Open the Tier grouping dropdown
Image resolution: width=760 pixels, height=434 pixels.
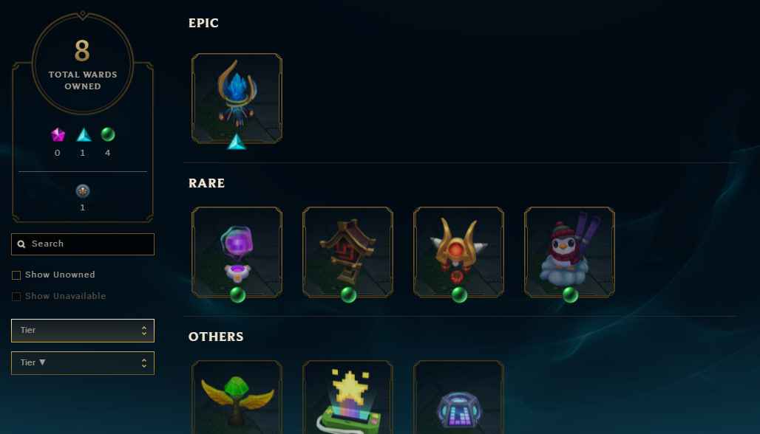click(x=83, y=331)
